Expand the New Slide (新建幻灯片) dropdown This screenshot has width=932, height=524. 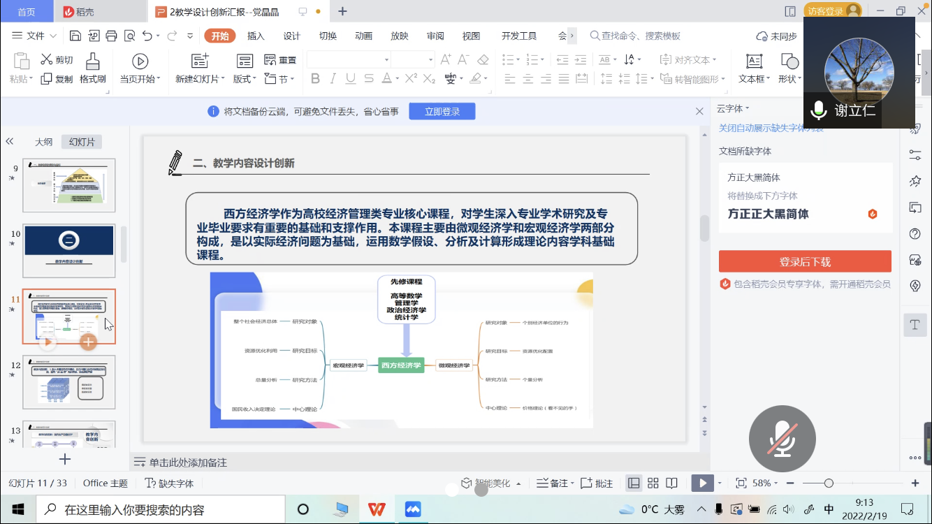coord(201,79)
